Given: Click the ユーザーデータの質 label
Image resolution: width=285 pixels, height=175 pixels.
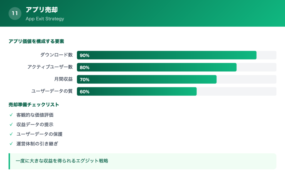Looking at the screenshot, I should point(53,91).
